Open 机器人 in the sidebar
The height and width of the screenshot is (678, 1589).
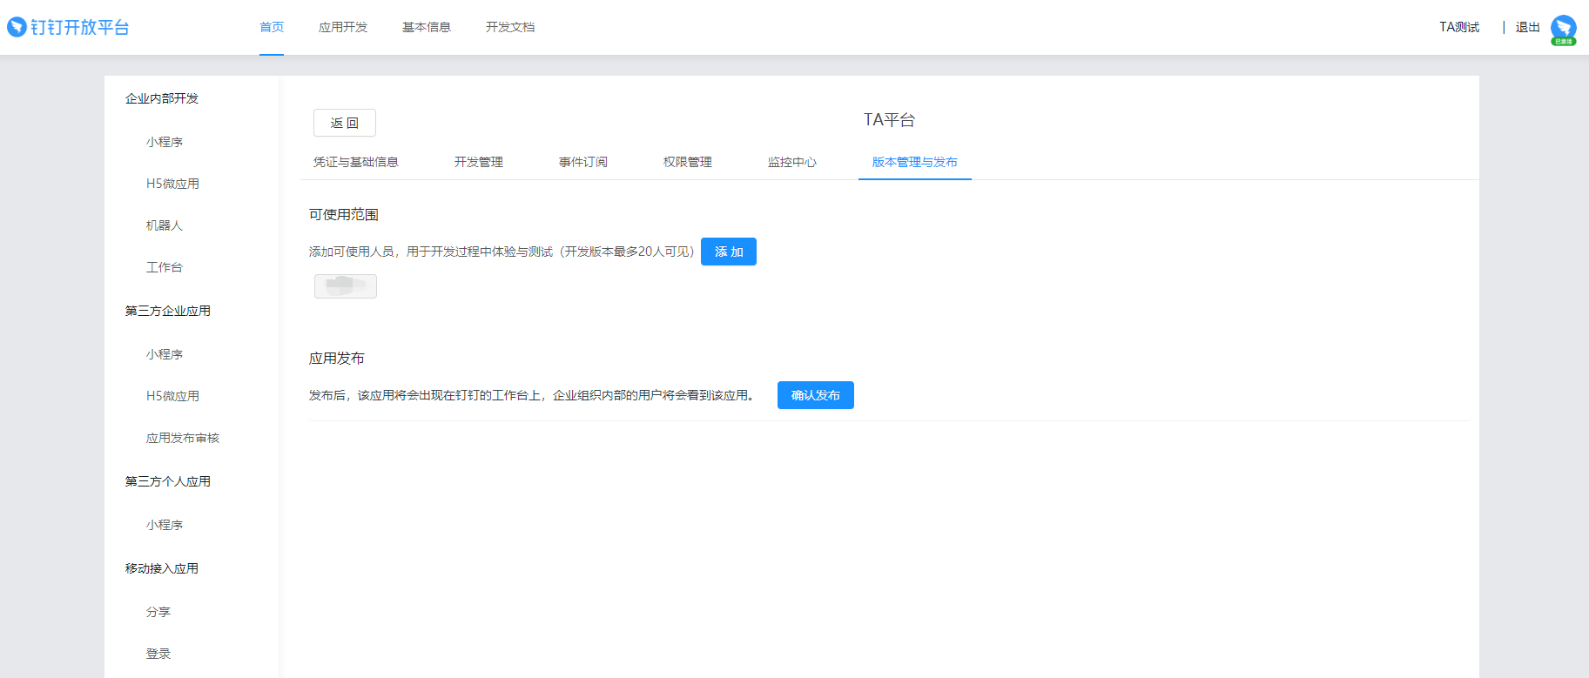click(x=165, y=225)
